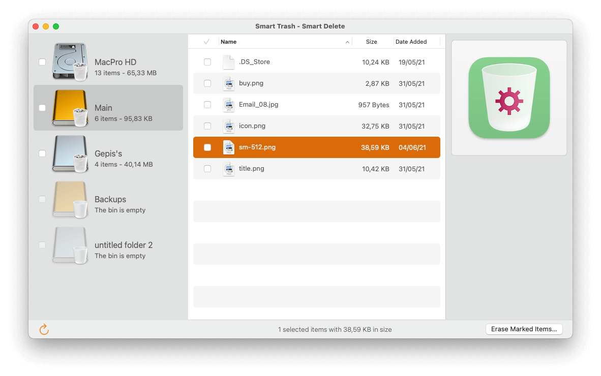
Task: Select the untitled folder 2 bin icon
Action: point(70,246)
